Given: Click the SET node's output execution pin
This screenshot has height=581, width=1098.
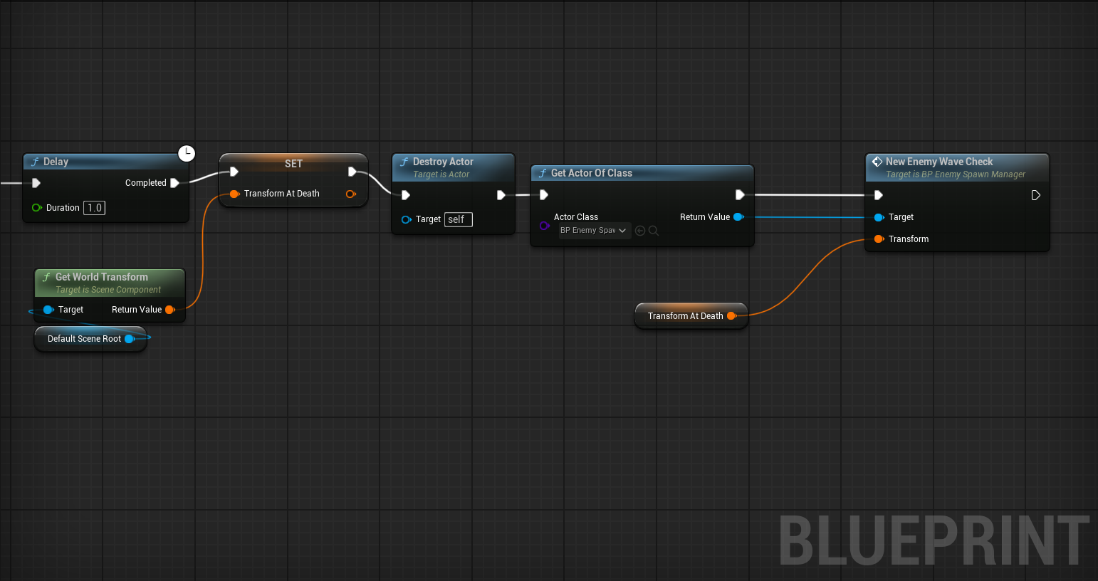Looking at the screenshot, I should pyautogui.click(x=352, y=172).
